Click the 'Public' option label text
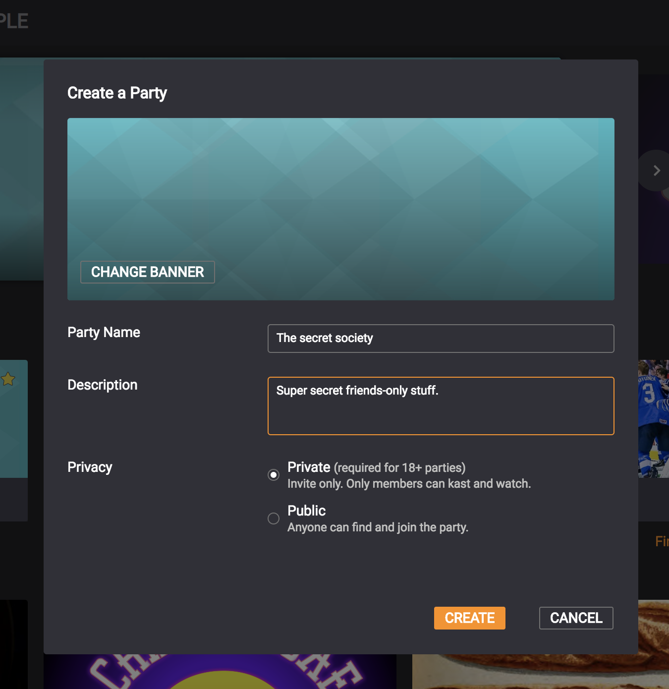669x689 pixels. pyautogui.click(x=306, y=511)
